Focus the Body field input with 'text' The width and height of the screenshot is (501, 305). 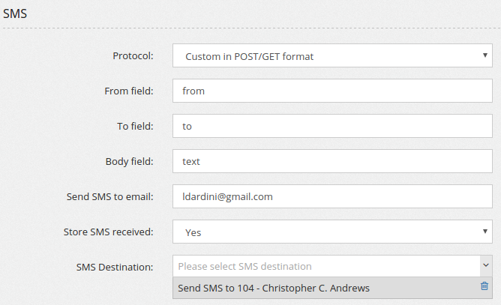coord(331,161)
